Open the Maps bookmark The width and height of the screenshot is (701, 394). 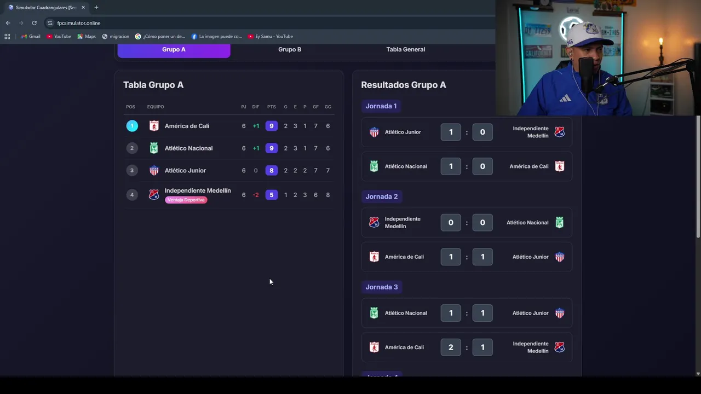[86, 37]
